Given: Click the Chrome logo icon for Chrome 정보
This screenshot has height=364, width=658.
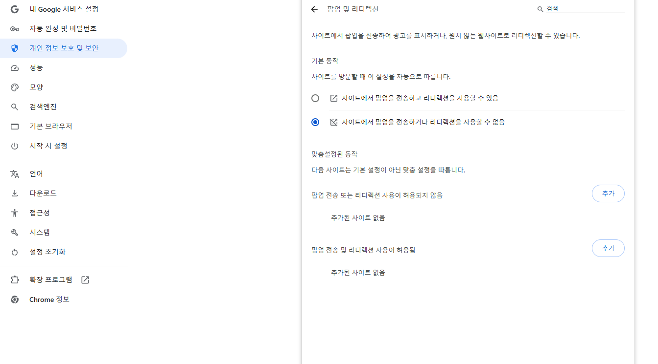Looking at the screenshot, I should (15, 300).
